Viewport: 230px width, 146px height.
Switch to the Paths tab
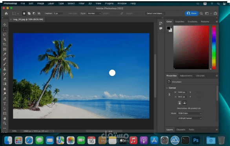coord(192,130)
